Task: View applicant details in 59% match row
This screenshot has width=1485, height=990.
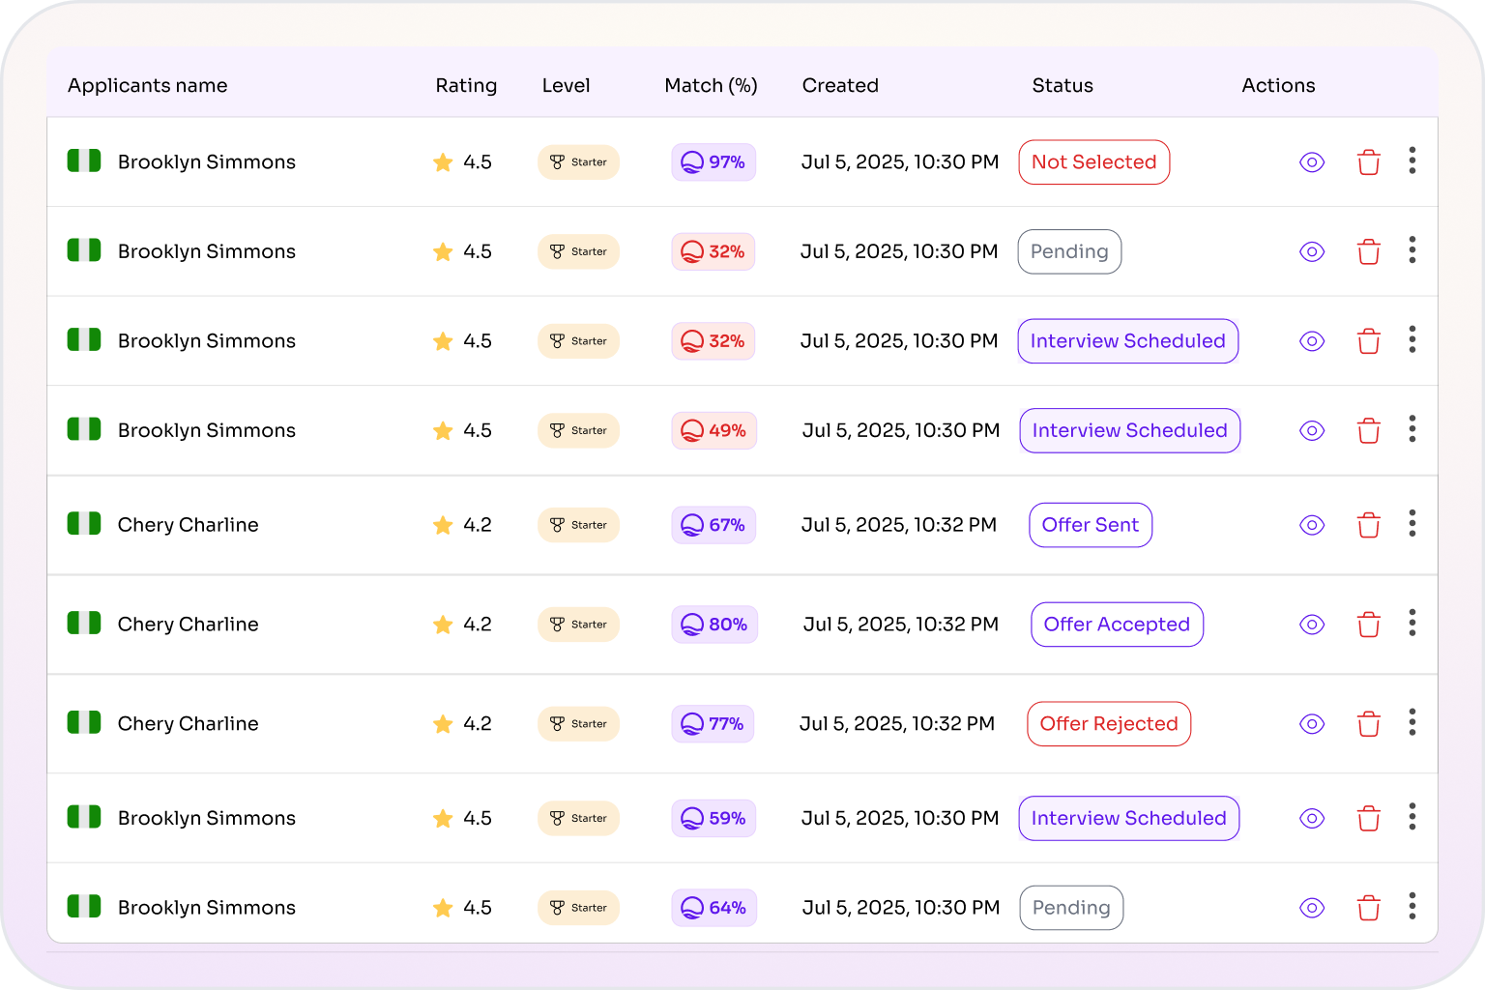Action: pyautogui.click(x=1311, y=818)
